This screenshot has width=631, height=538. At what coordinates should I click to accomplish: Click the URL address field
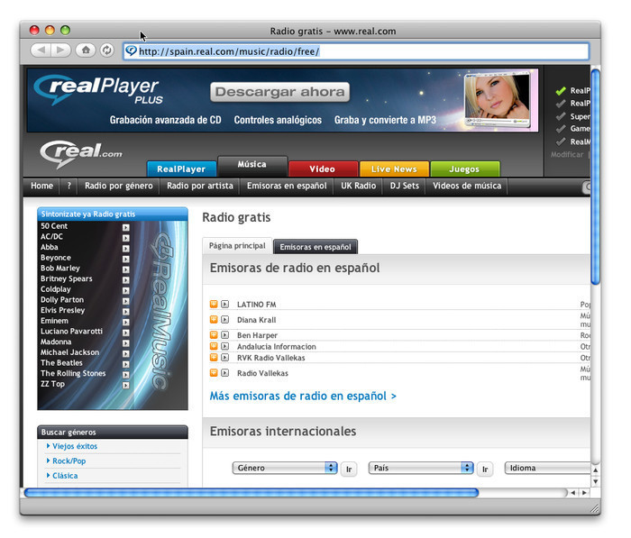tap(356, 51)
